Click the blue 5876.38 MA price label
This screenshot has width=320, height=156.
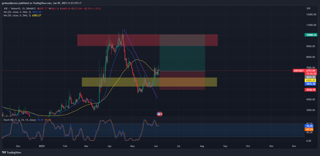point(311,84)
